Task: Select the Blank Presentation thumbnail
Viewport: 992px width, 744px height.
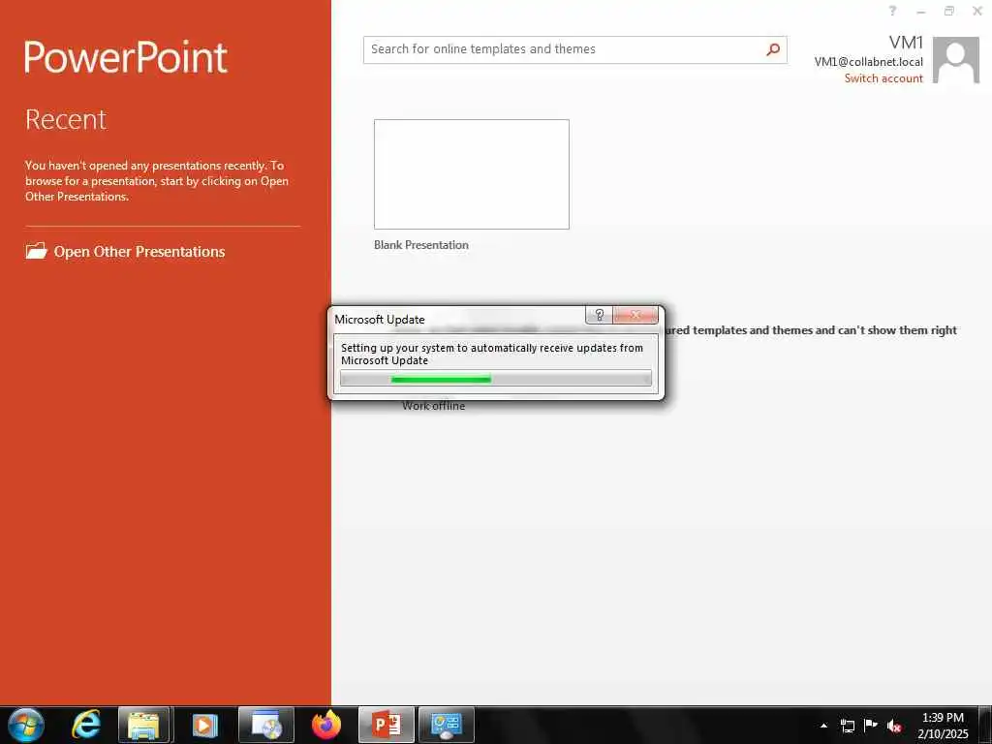Action: click(472, 174)
